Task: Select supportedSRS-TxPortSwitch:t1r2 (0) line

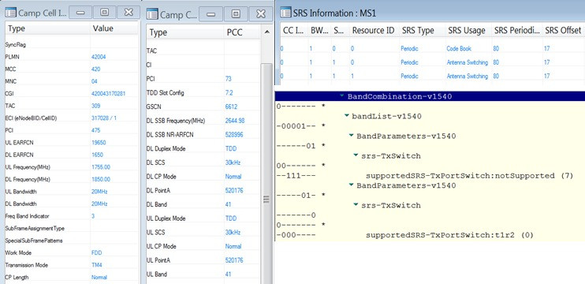Action: tap(449, 235)
